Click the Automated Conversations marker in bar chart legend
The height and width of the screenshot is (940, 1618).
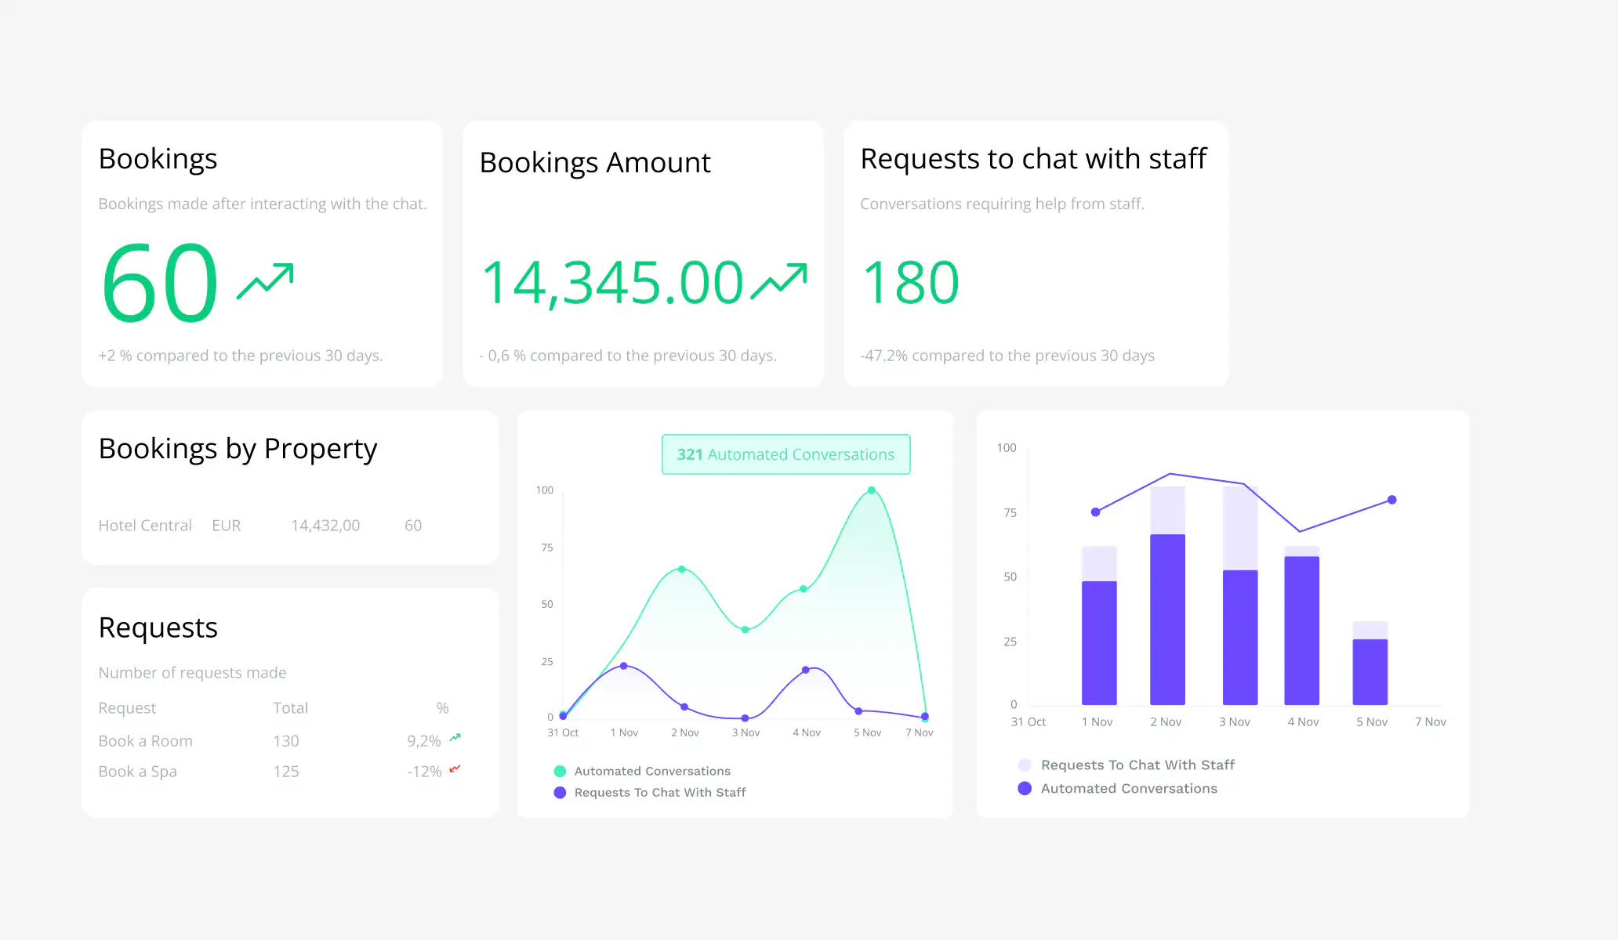click(x=1025, y=788)
